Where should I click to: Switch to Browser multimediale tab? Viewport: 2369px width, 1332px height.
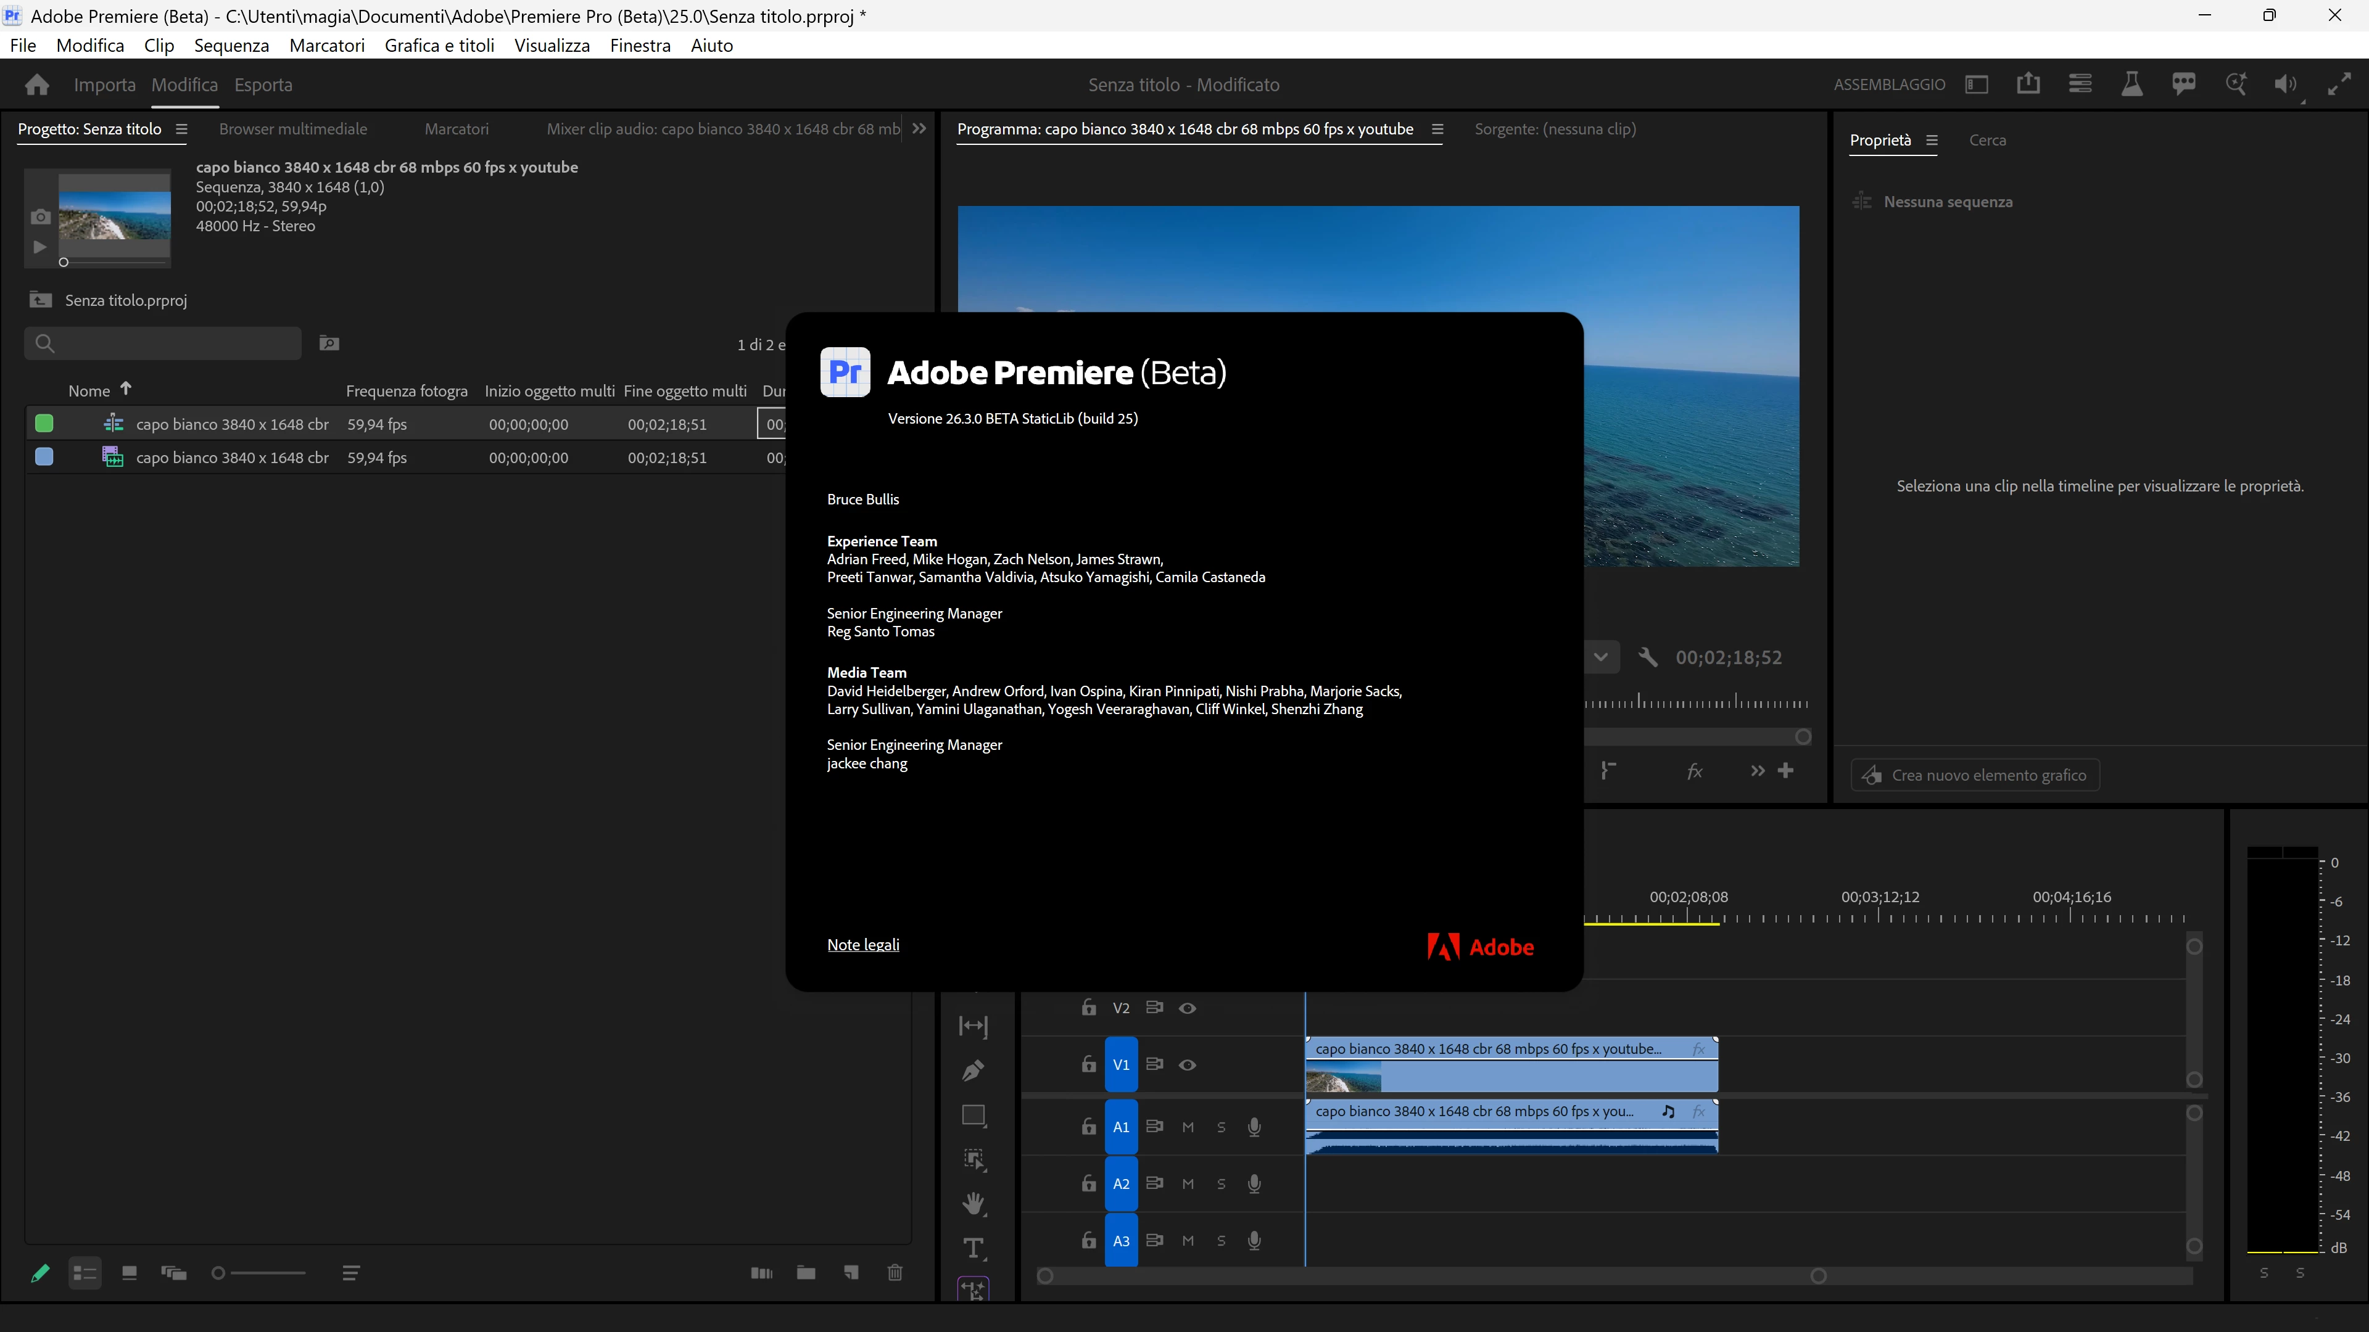coord(292,129)
